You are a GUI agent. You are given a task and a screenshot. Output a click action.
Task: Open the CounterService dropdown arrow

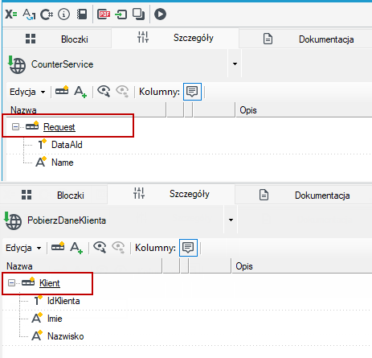coord(235,64)
